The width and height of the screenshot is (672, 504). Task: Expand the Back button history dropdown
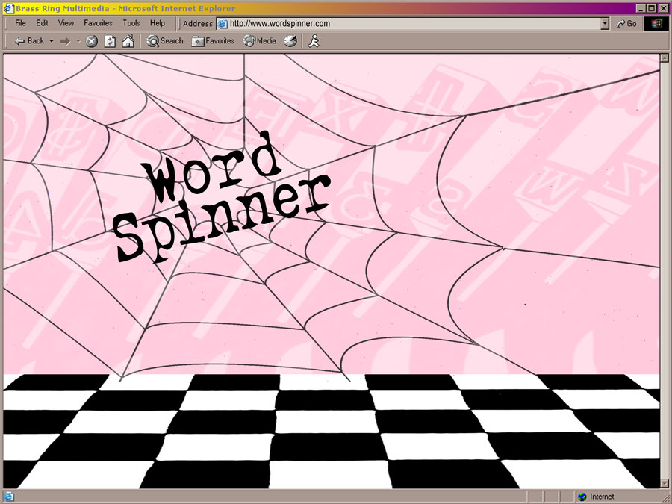(52, 41)
